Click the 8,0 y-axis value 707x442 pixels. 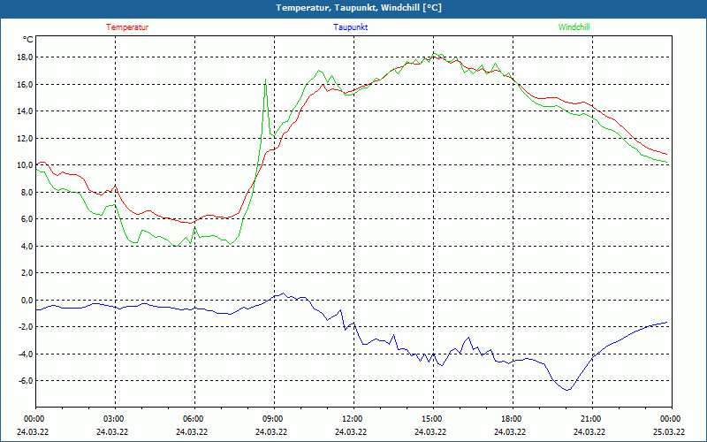pos(27,192)
